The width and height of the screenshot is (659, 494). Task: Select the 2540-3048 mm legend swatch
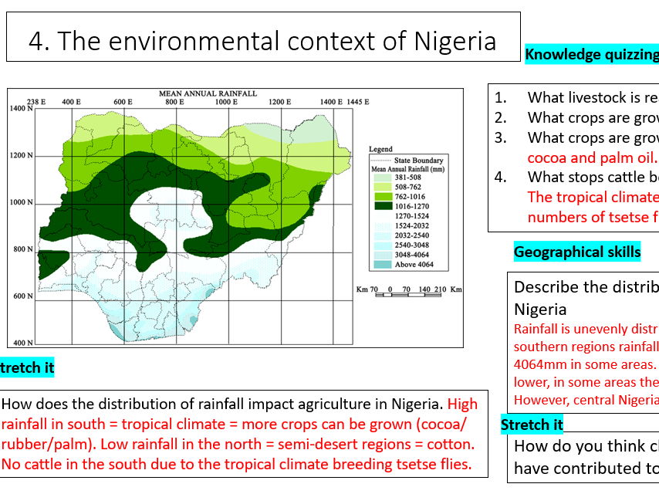coord(382,245)
